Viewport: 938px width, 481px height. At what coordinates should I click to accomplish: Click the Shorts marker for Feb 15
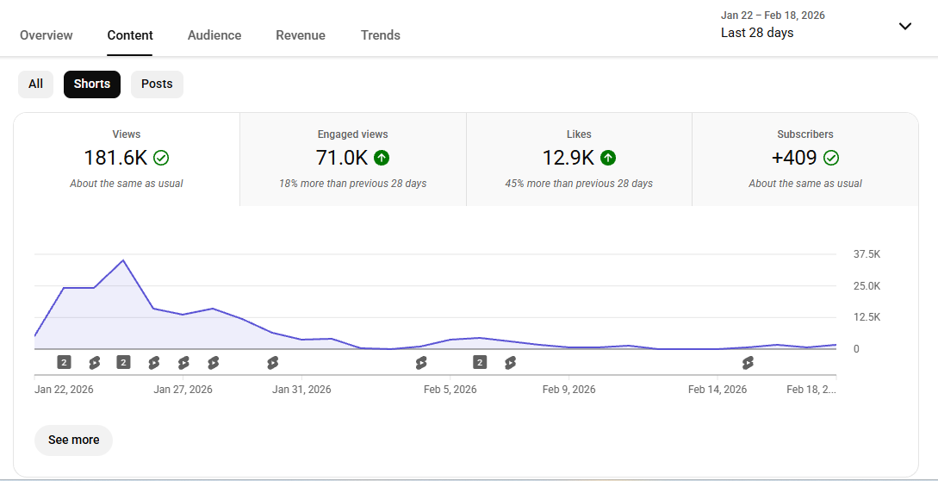pyautogui.click(x=748, y=363)
